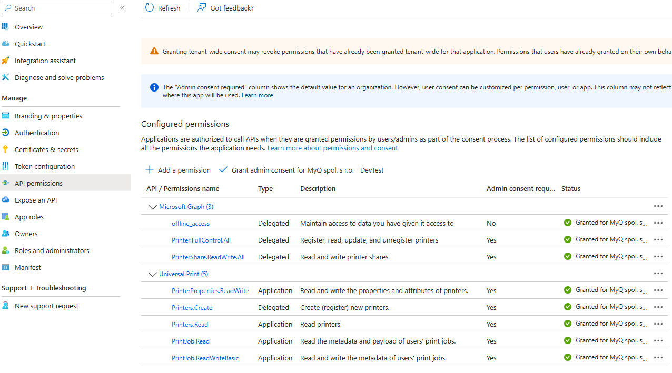Click the Integration assistant rocket icon
This screenshot has height=373, width=672.
click(6, 61)
